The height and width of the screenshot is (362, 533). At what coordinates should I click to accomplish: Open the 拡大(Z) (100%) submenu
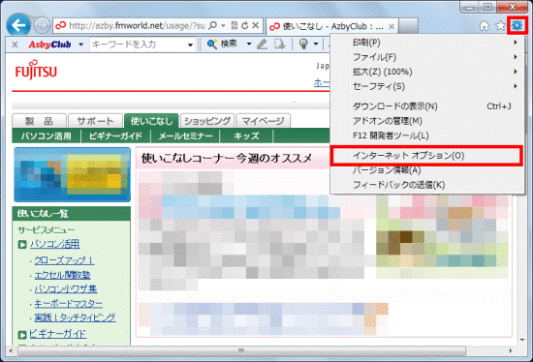click(x=427, y=72)
